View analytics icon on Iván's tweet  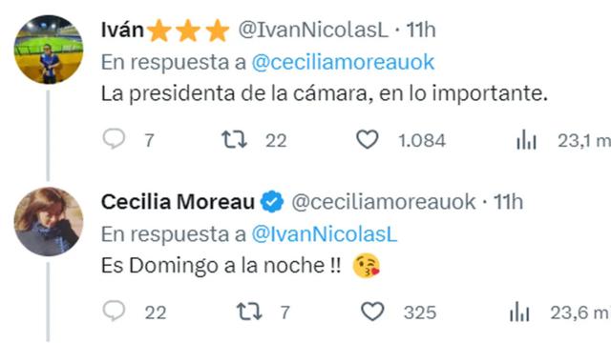pos(526,140)
